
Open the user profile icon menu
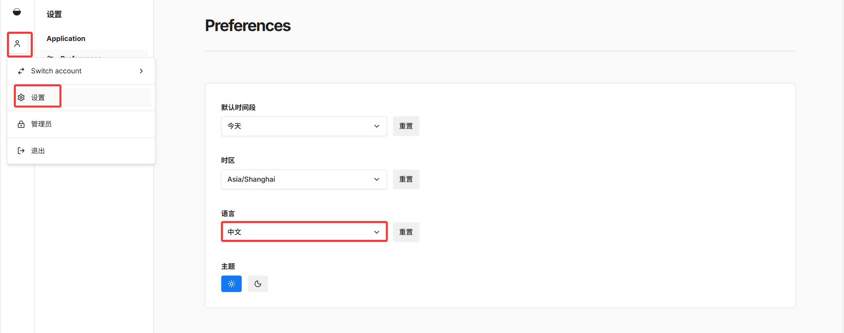[18, 44]
